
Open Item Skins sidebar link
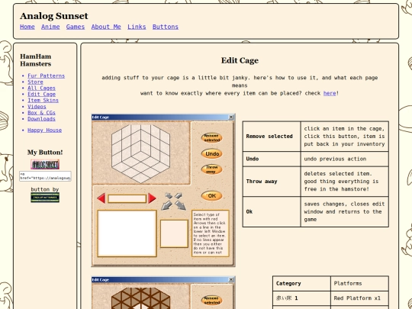43,101
